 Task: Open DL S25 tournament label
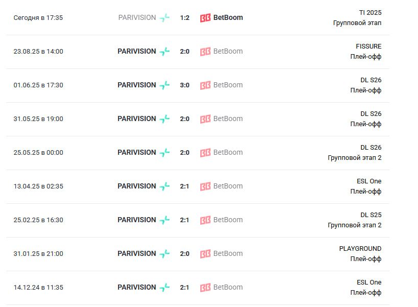371,215
